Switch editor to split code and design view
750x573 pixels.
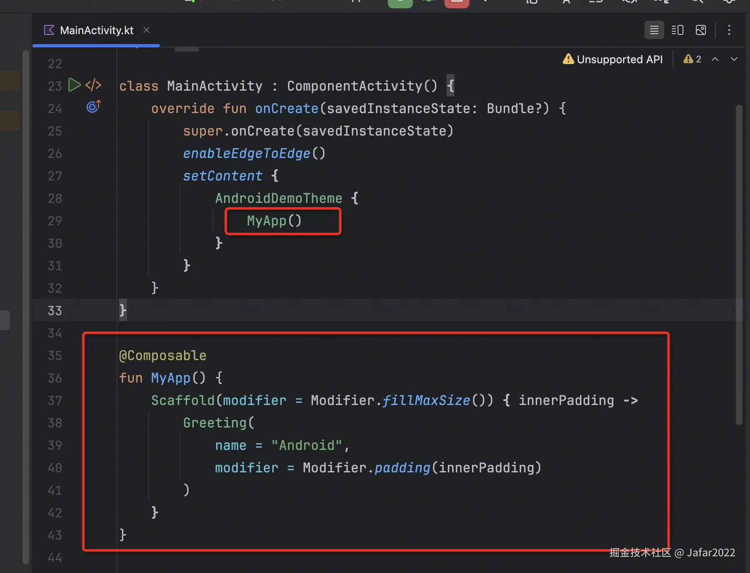coord(677,30)
